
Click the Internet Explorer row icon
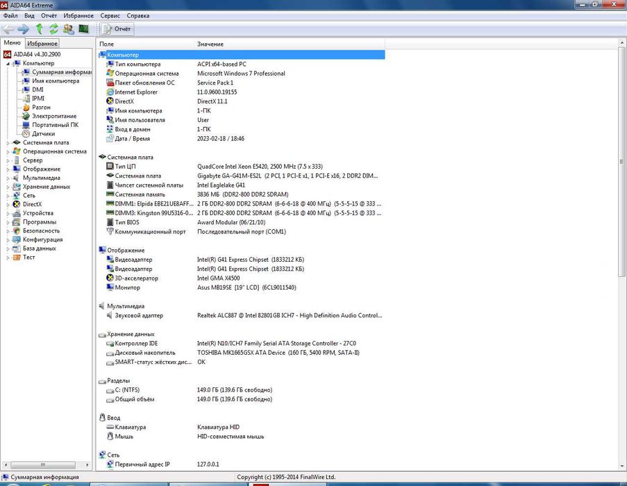(110, 92)
